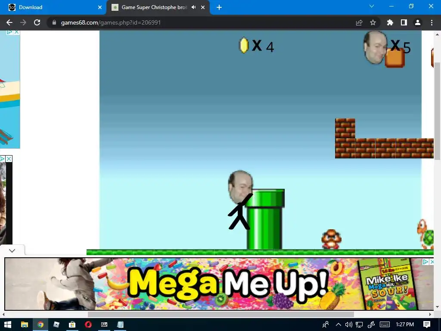Open the Windows notification center
The width and height of the screenshot is (441, 331).
427,325
